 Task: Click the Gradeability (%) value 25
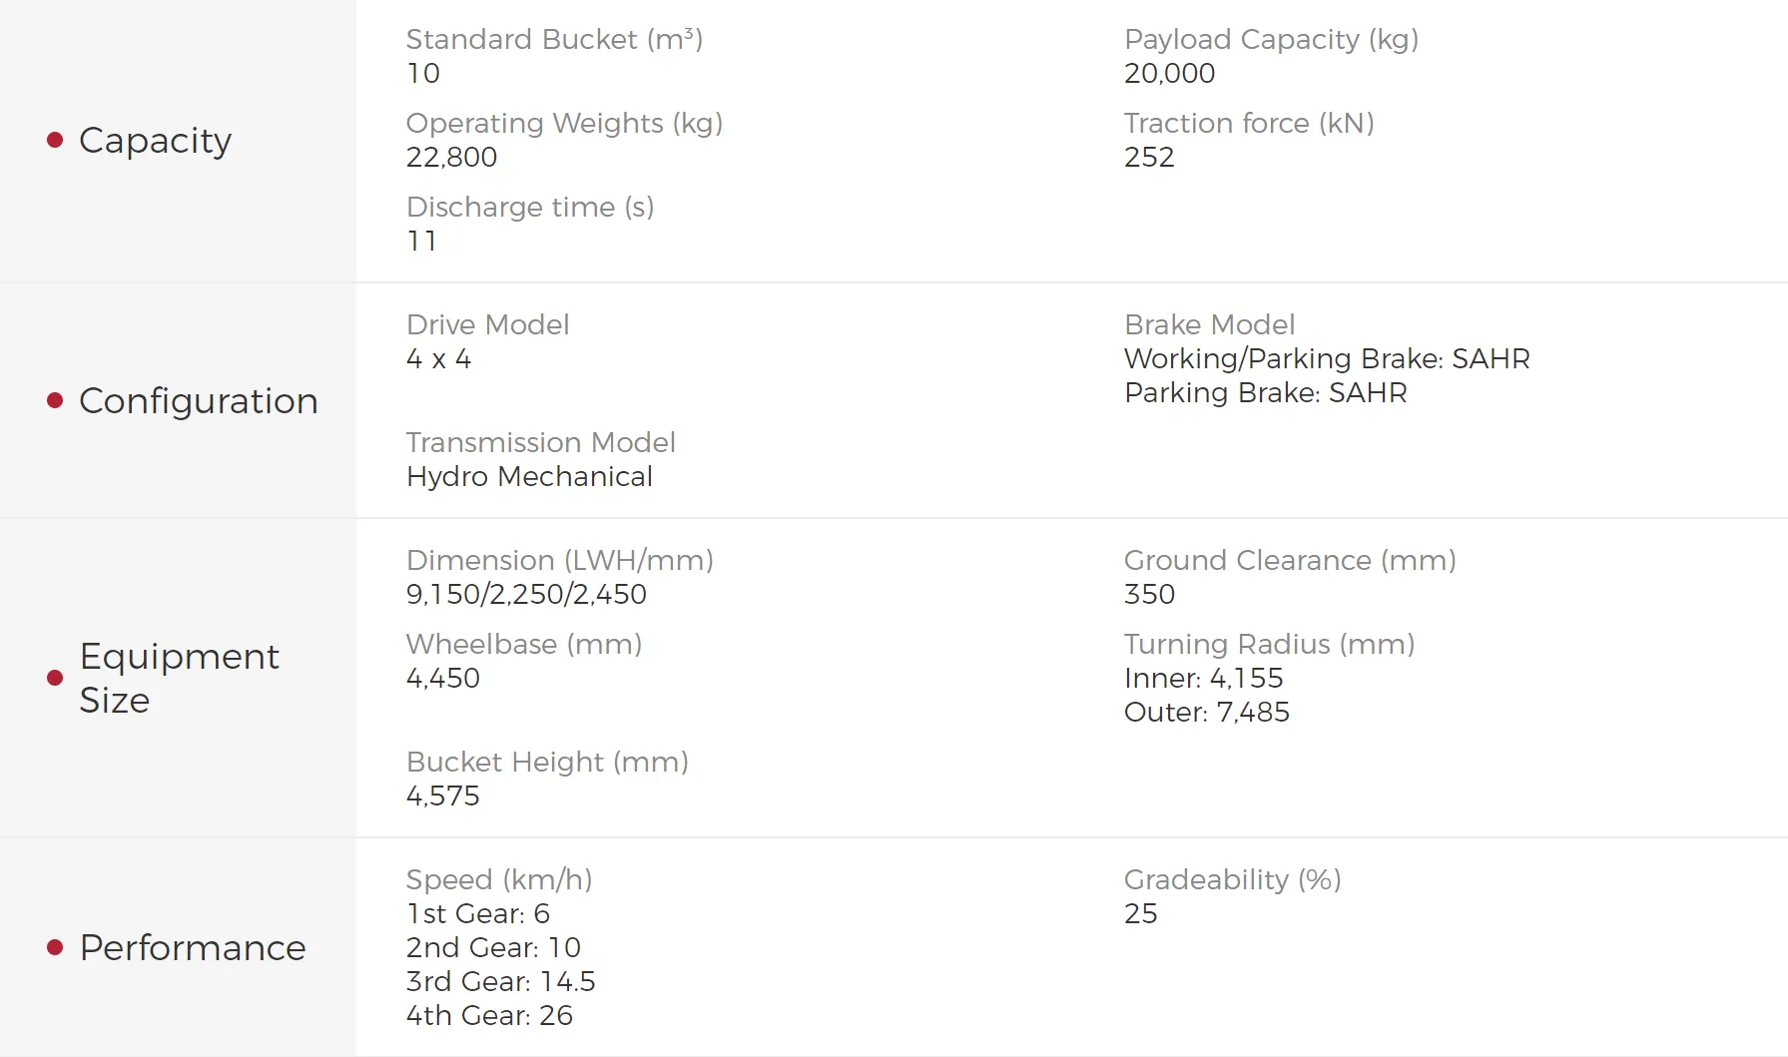(1141, 913)
